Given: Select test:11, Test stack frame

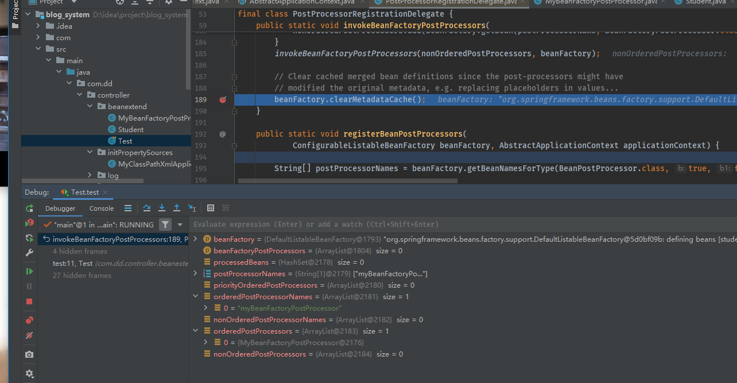Looking at the screenshot, I should coord(114,264).
